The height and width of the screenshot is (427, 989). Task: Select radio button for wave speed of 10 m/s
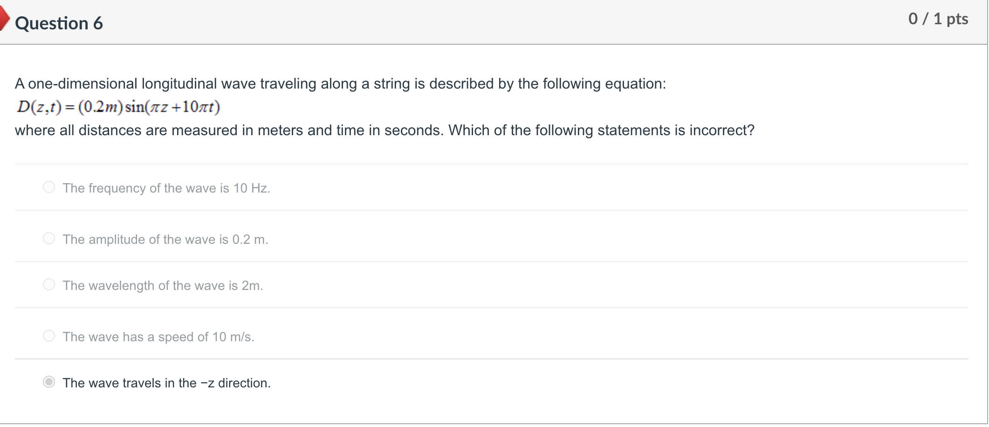point(48,336)
